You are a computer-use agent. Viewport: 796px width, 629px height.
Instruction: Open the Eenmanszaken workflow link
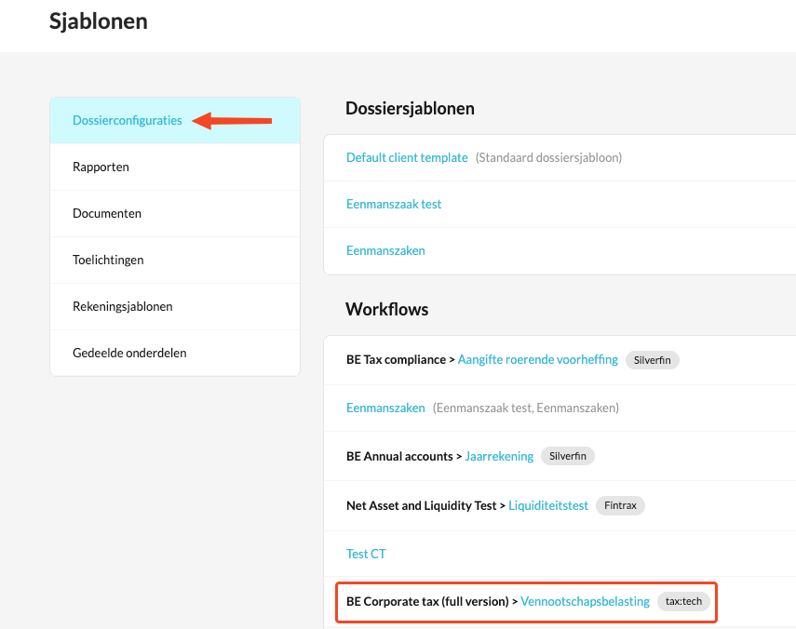coord(385,408)
